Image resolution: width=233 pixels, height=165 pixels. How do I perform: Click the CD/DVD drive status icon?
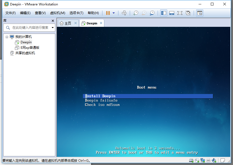pos(197,161)
